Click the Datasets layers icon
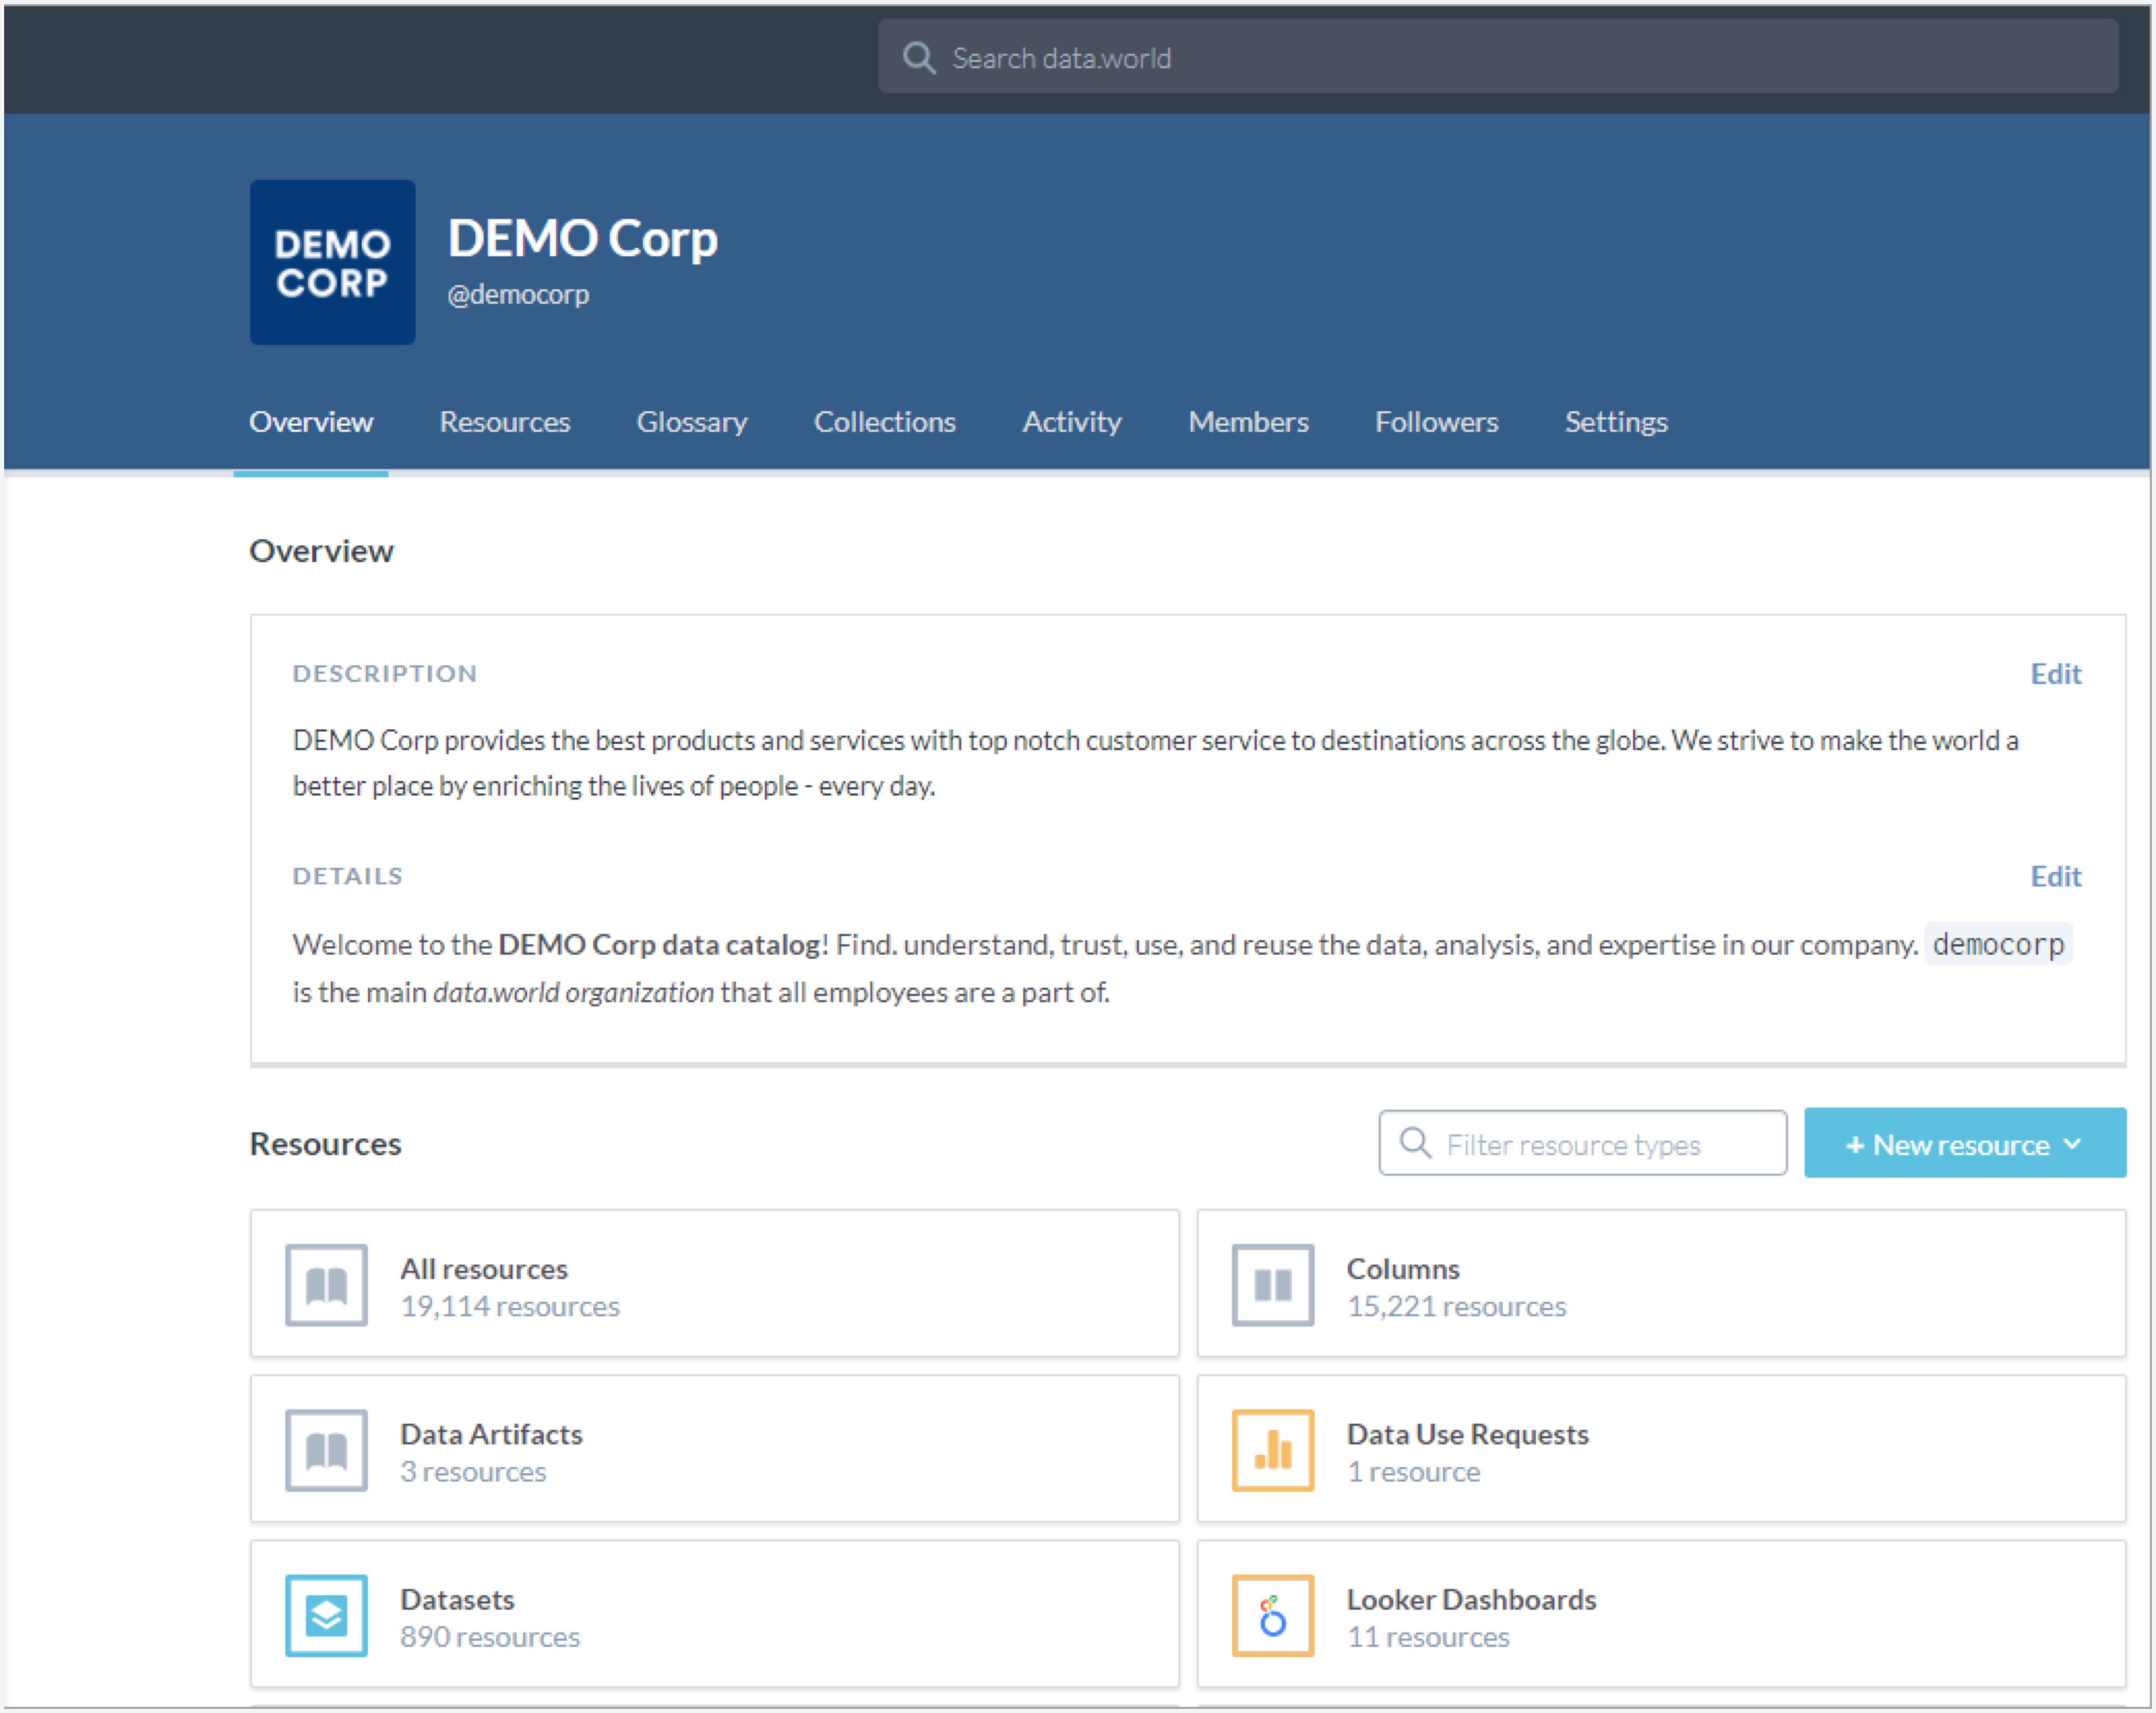Screen dimensions: 2156x1713 [326, 1616]
